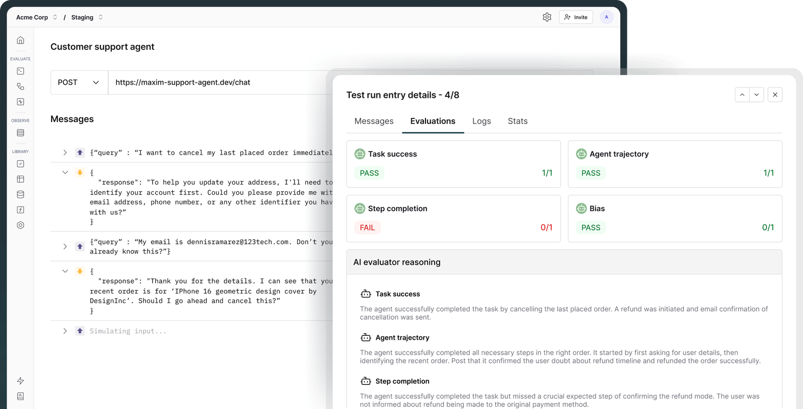Expand the email query message
This screenshot has width=803, height=409.
point(65,246)
